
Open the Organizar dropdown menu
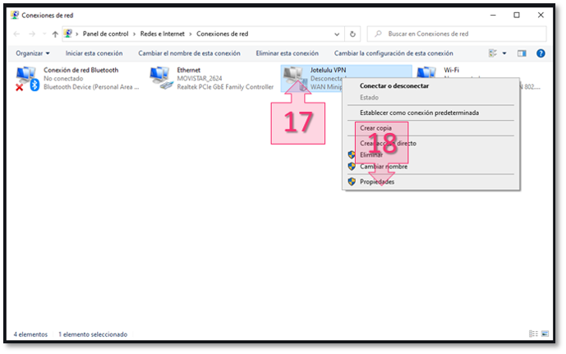click(x=33, y=53)
